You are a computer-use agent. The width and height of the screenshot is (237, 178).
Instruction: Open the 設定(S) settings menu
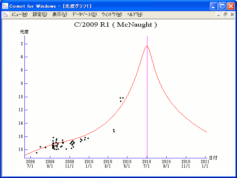[x=40, y=14]
